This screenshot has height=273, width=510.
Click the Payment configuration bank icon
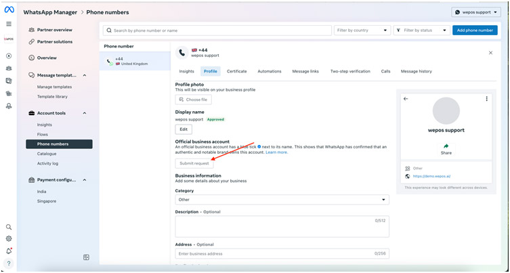click(32, 180)
